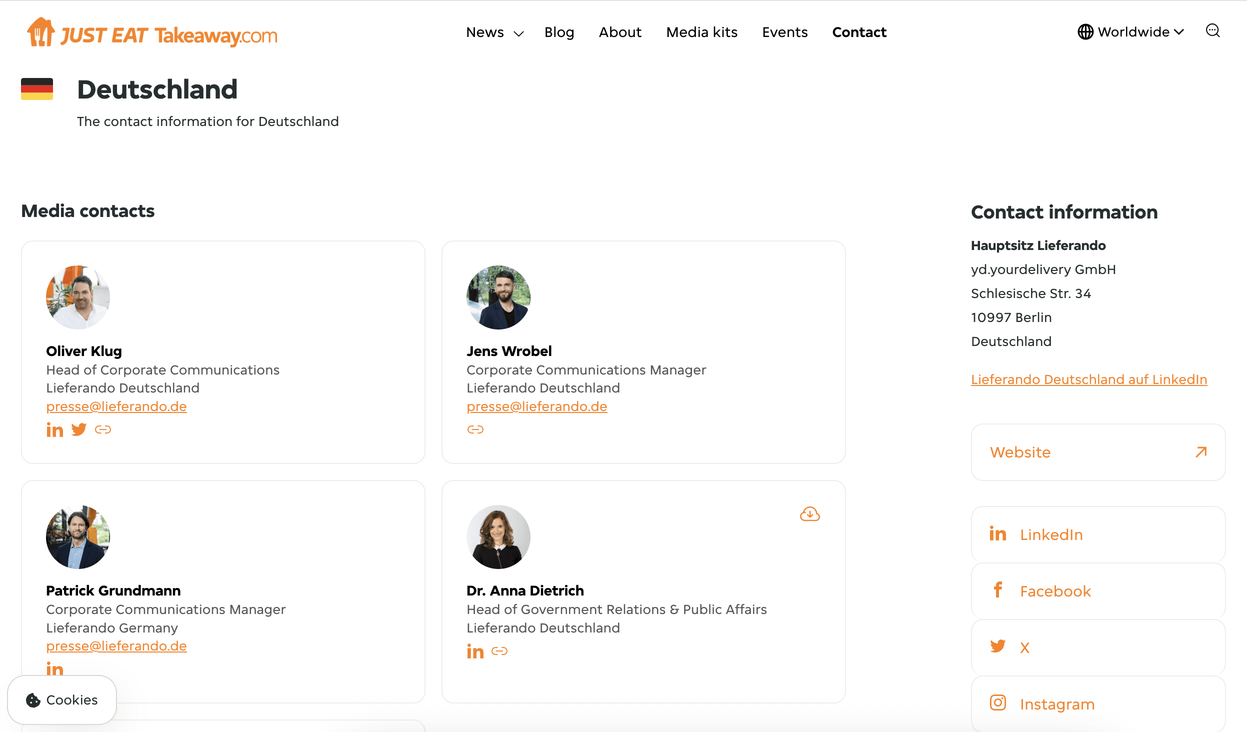
Task: Open the News menu item
Action: pos(484,32)
